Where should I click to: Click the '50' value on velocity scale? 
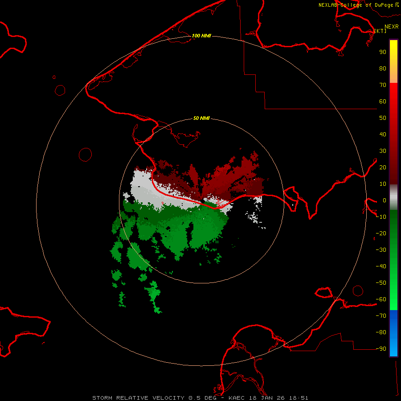click(383, 118)
